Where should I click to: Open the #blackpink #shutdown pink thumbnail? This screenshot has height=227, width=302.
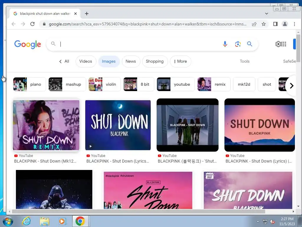tap(148, 190)
